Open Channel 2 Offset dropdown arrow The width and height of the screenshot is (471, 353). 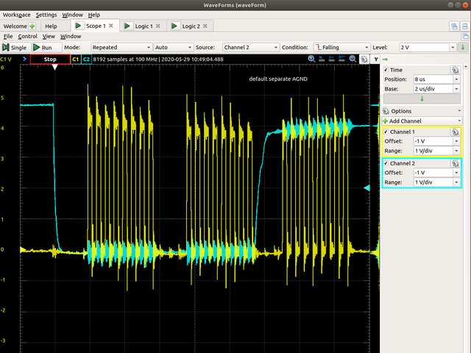point(456,173)
